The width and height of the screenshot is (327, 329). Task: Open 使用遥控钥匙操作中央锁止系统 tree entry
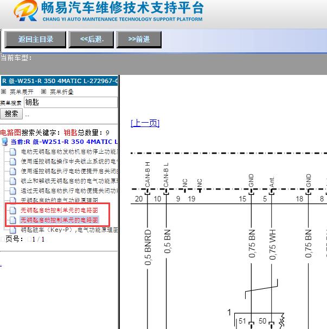click(x=69, y=161)
